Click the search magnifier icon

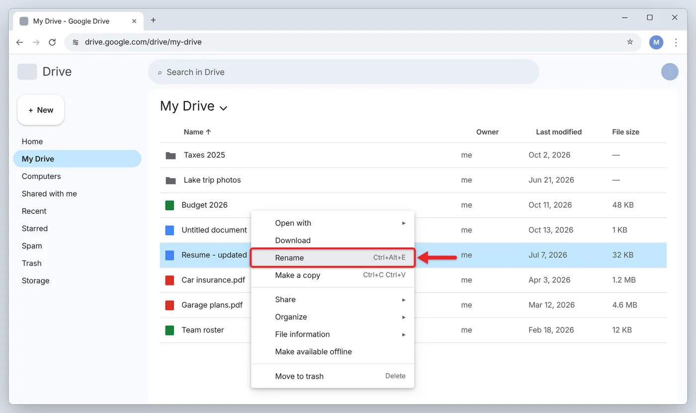(160, 73)
